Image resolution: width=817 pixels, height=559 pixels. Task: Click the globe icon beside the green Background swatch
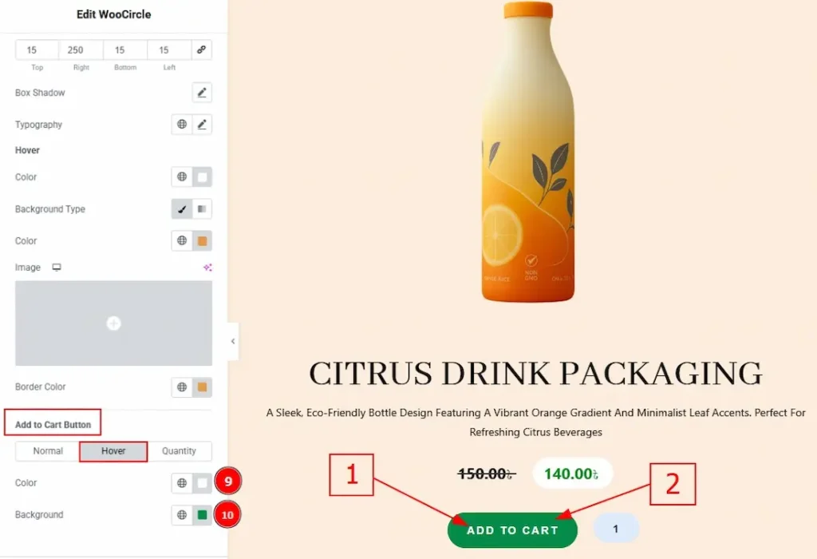pos(182,515)
